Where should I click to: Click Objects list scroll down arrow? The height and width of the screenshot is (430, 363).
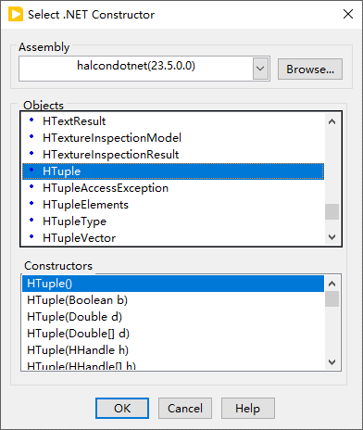point(332,237)
